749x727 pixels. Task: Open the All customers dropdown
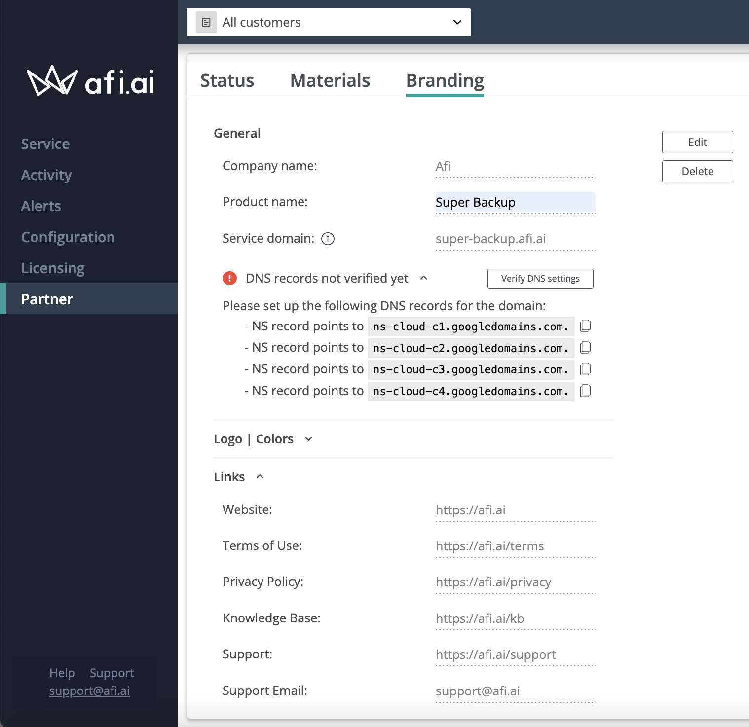click(329, 22)
